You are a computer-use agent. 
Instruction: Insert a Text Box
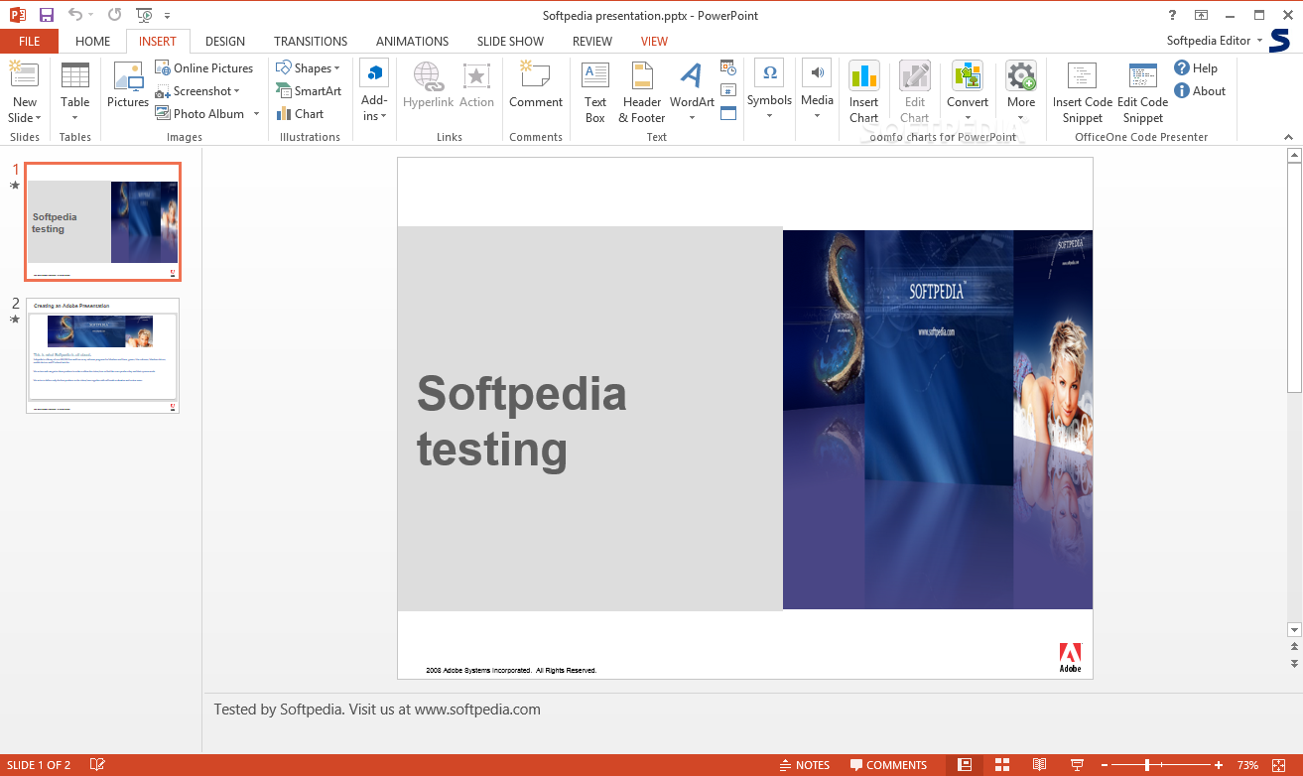595,92
